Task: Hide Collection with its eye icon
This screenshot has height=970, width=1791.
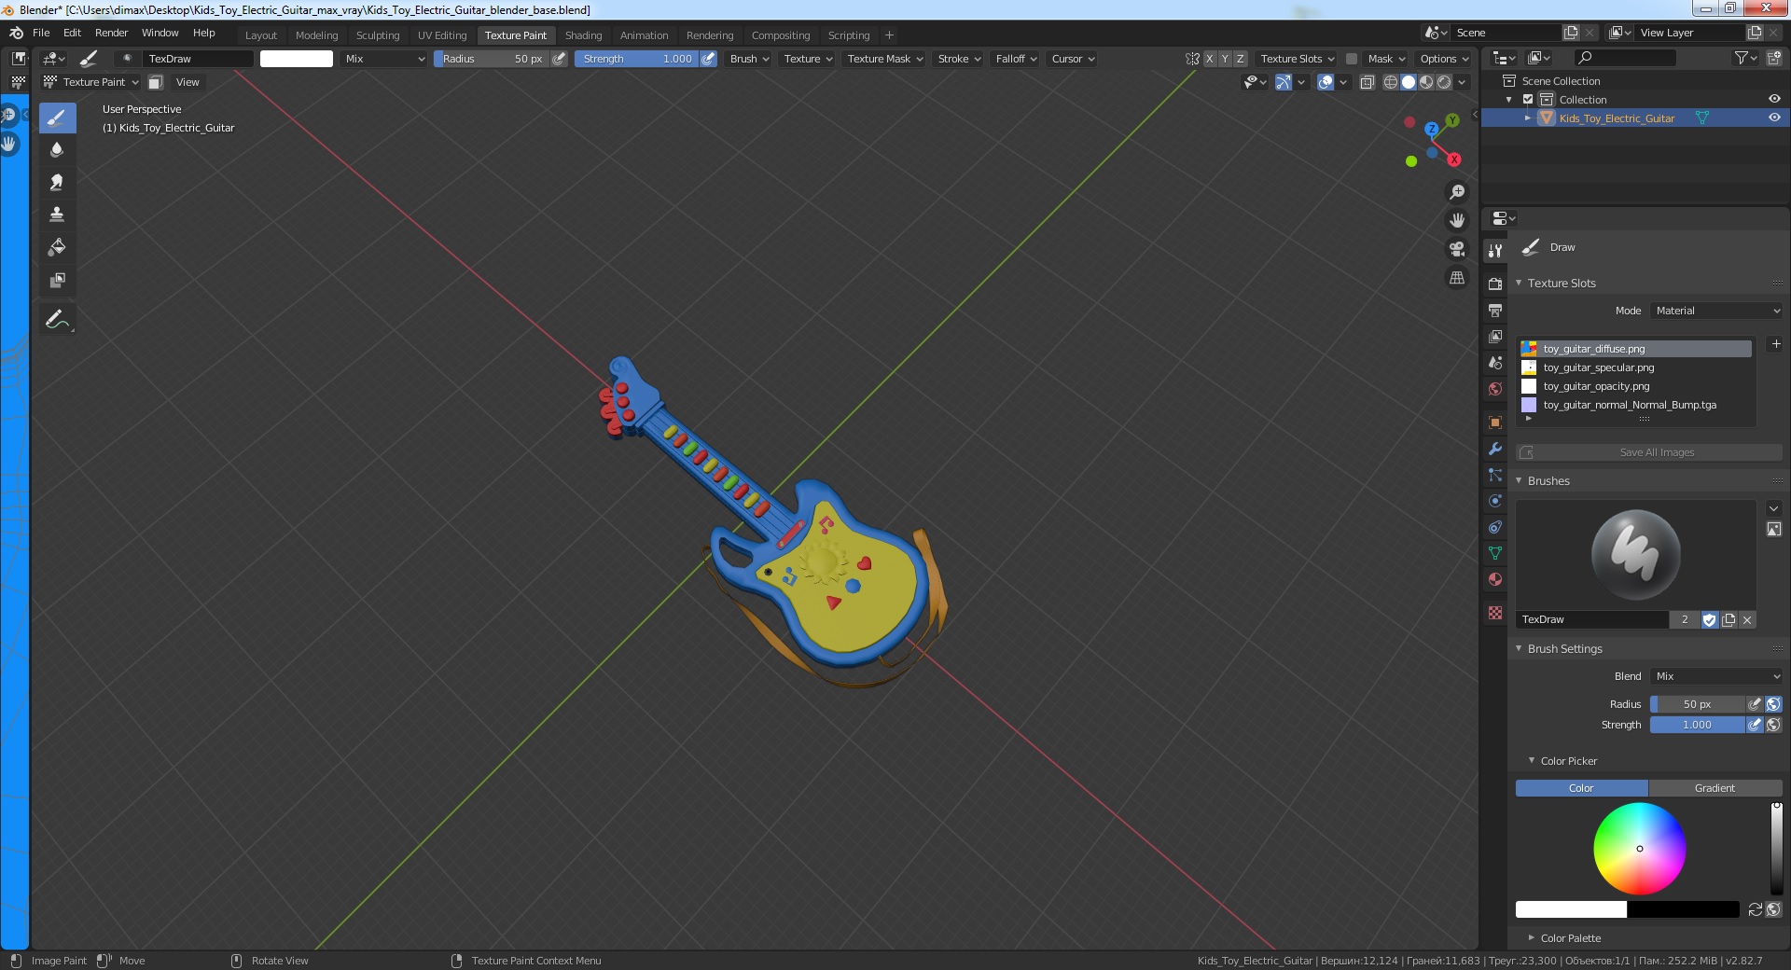Action: [1773, 99]
